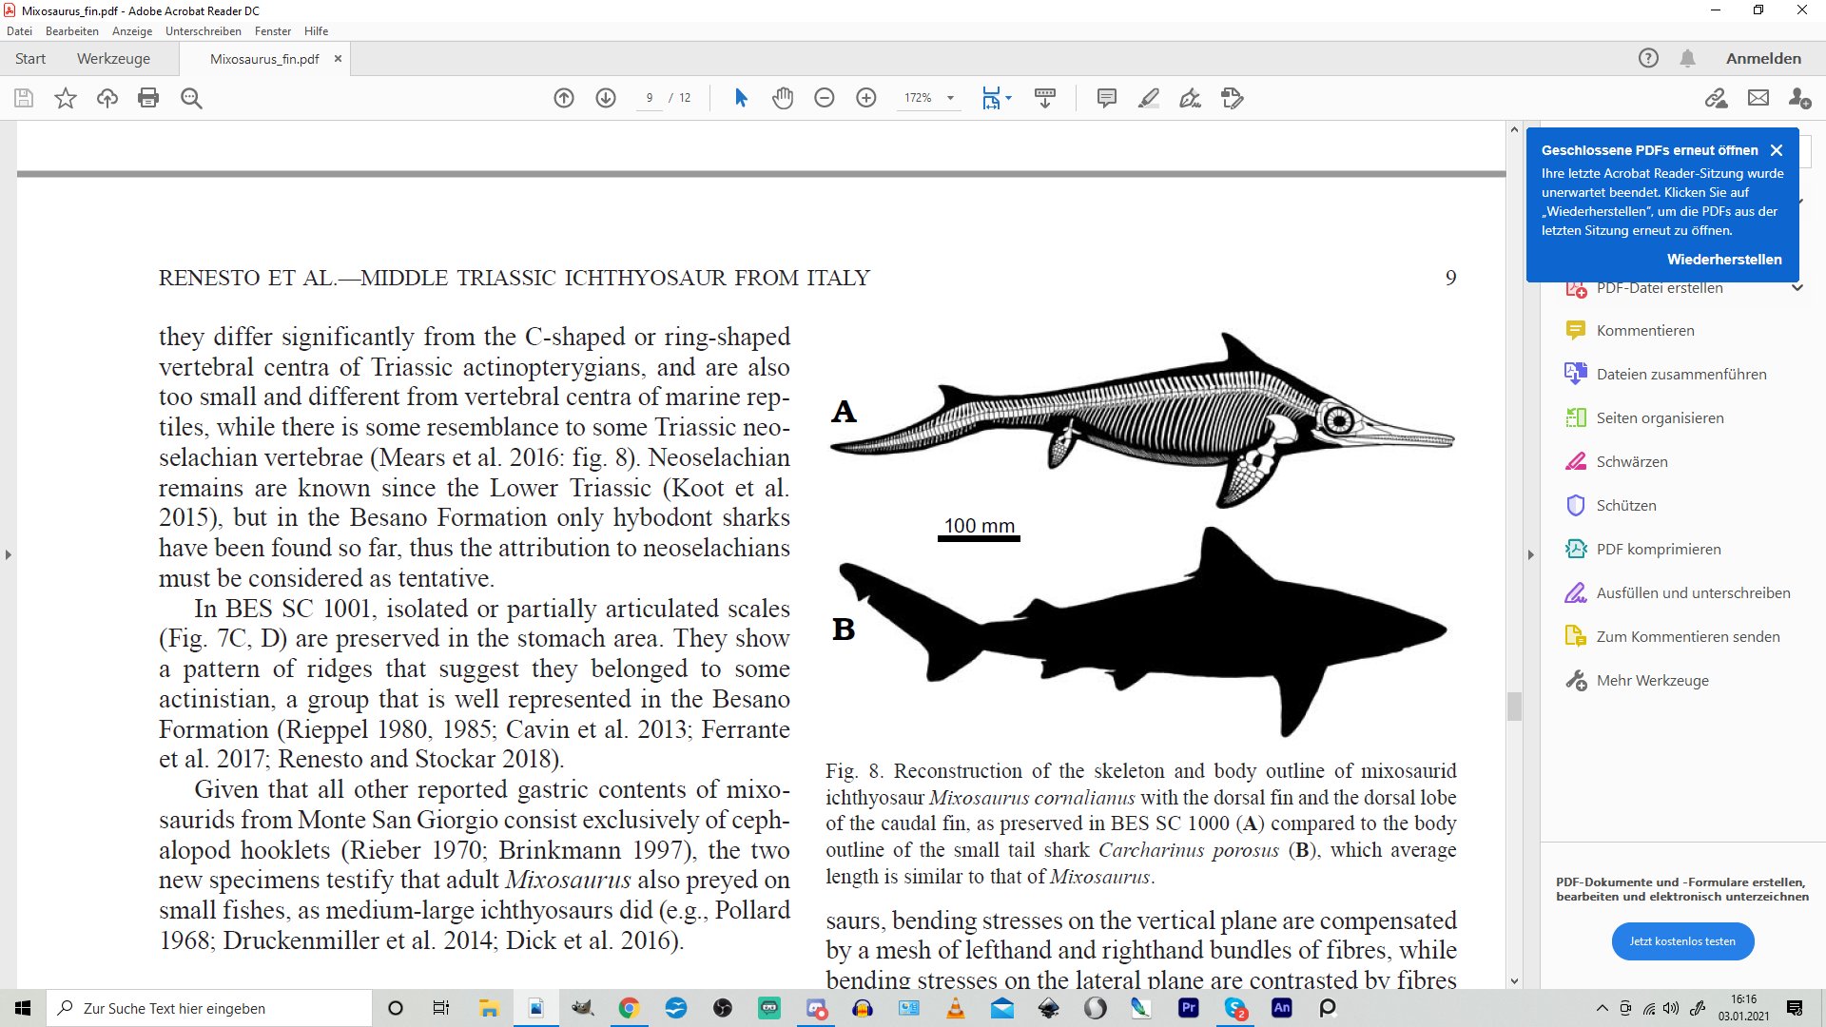Click the Zoom in plus icon
This screenshot has width=1826, height=1027.
[x=866, y=98]
